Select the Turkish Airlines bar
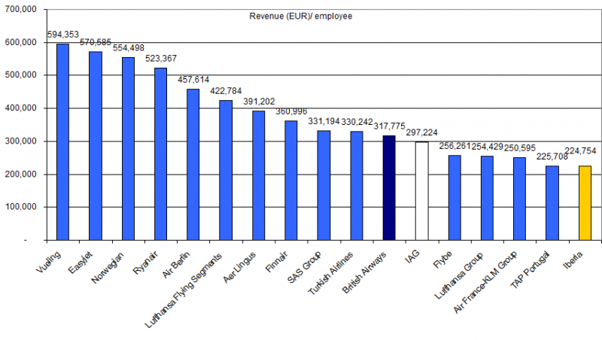602x340 pixels. pyautogui.click(x=356, y=186)
